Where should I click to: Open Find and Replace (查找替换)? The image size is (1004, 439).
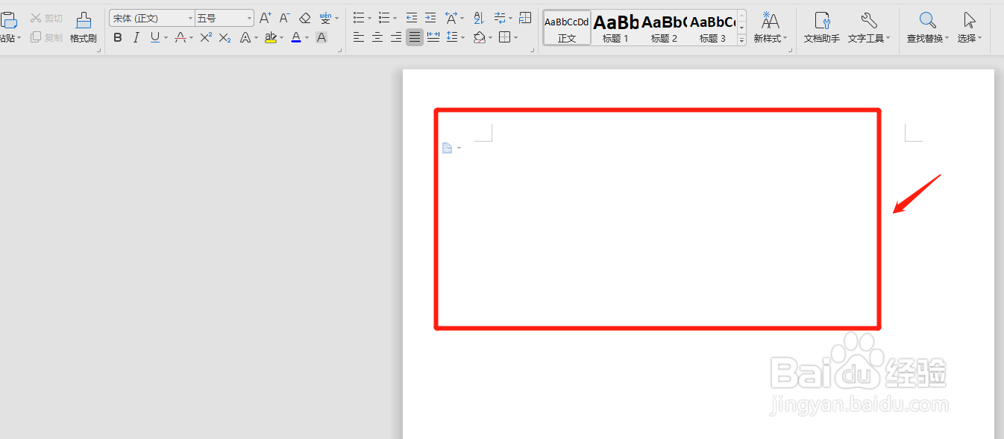[x=928, y=28]
